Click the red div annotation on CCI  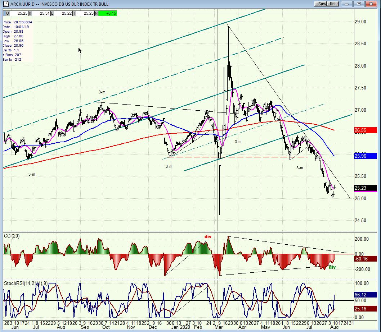point(208,237)
